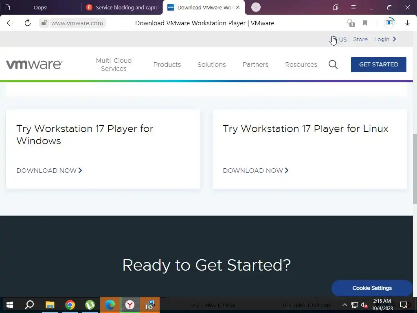The height and width of the screenshot is (313, 417).
Task: Open the Products menu
Action: (167, 65)
